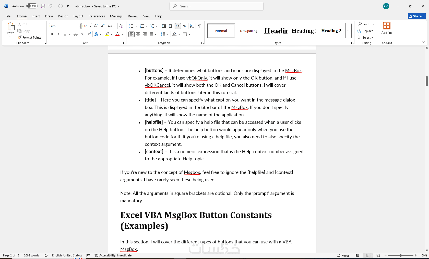This screenshot has width=429, height=259.
Task: Zoom in using the plus icon
Action: coord(416,255)
